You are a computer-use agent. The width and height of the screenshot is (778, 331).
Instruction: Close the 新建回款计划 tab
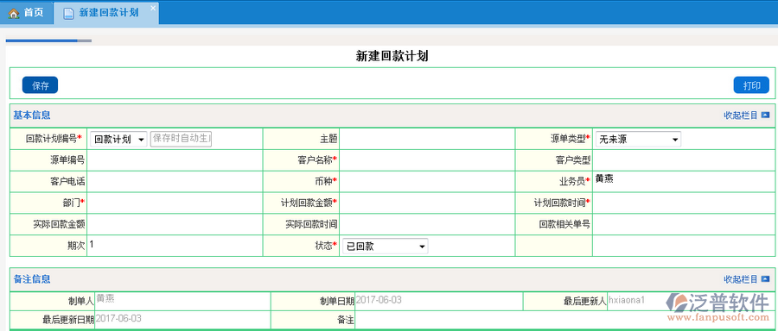[153, 8]
